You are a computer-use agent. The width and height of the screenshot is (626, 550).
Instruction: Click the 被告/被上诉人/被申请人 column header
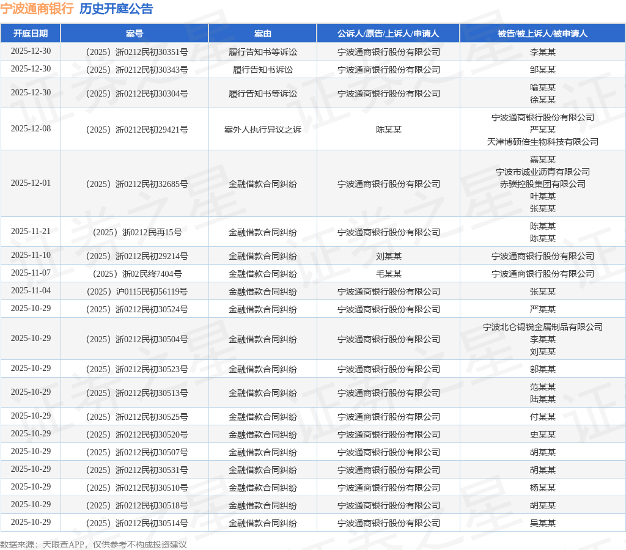pyautogui.click(x=543, y=34)
